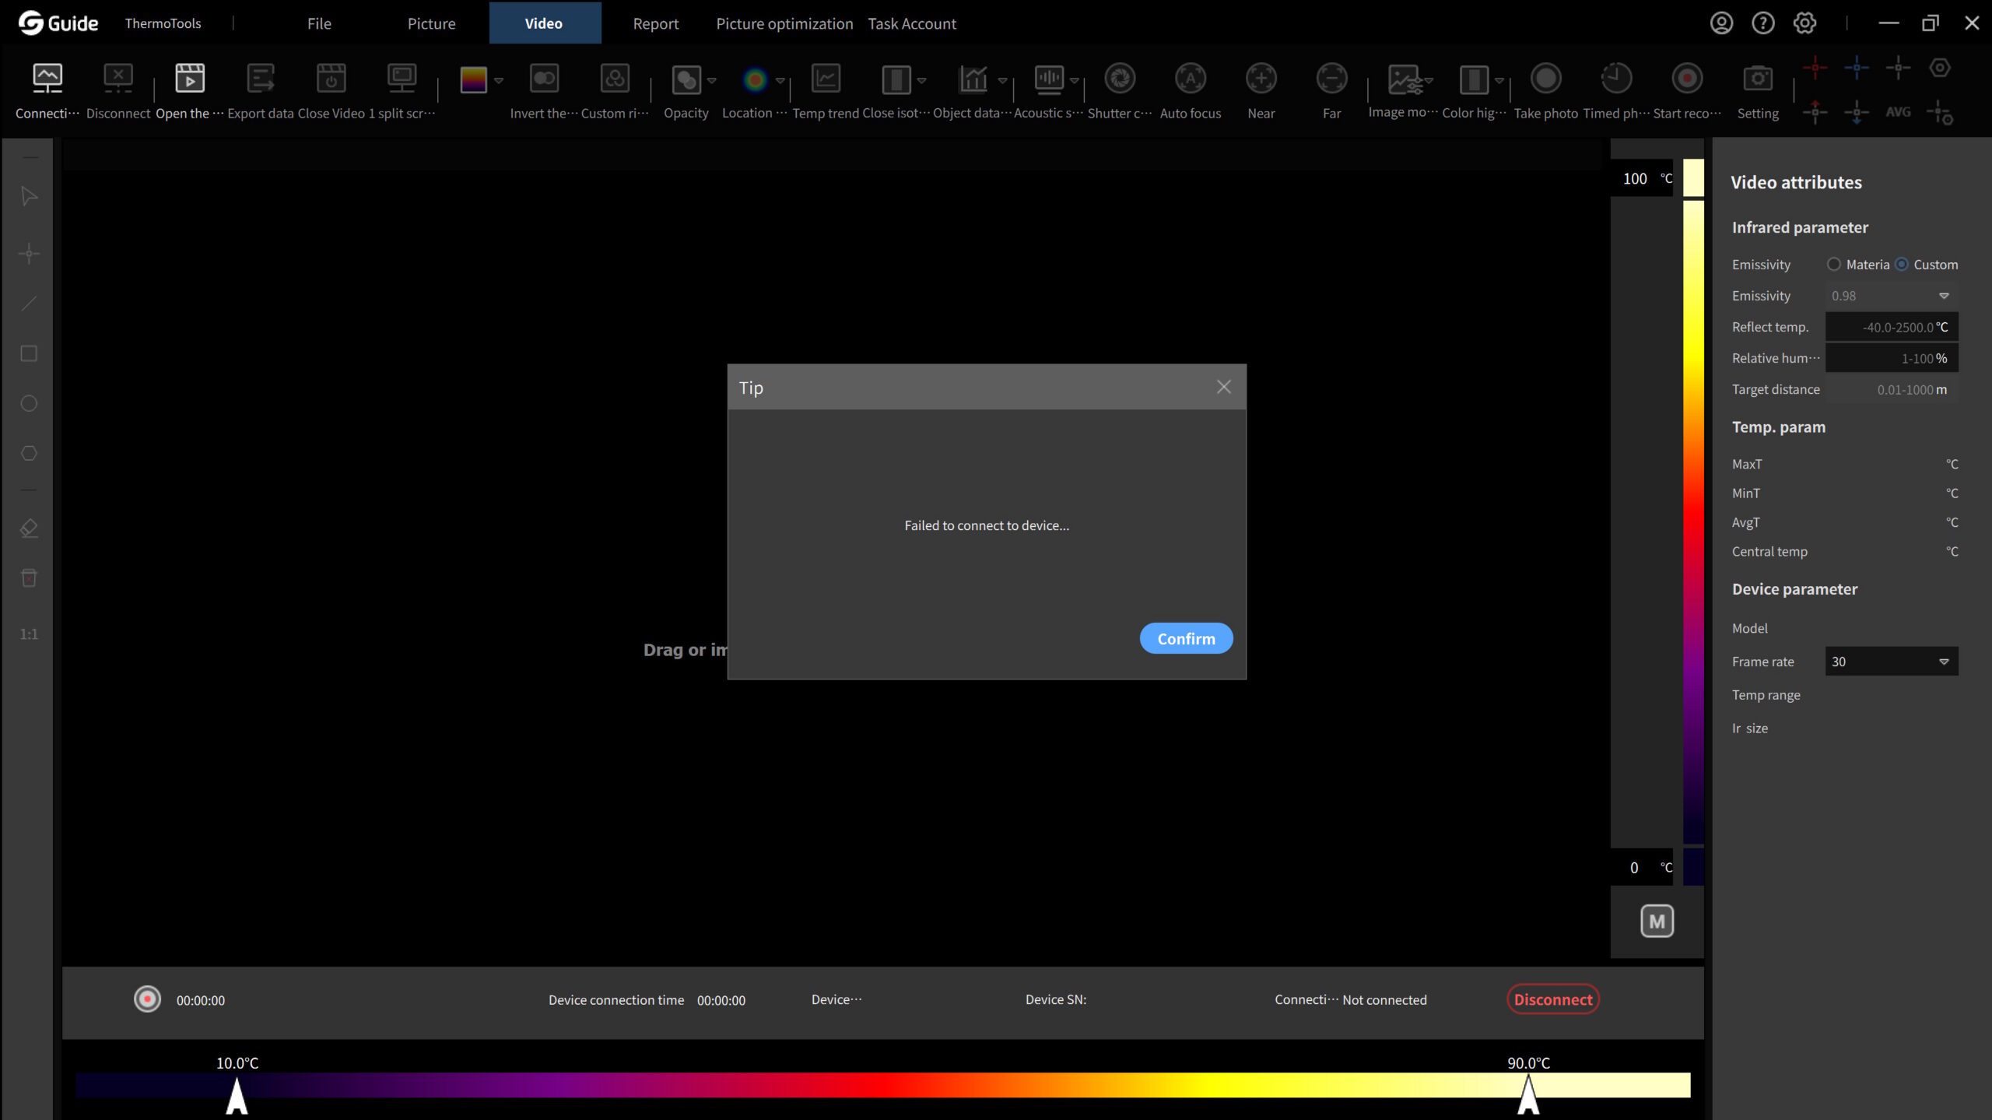Click the Shutter correction icon
The width and height of the screenshot is (1992, 1120).
pyautogui.click(x=1120, y=79)
